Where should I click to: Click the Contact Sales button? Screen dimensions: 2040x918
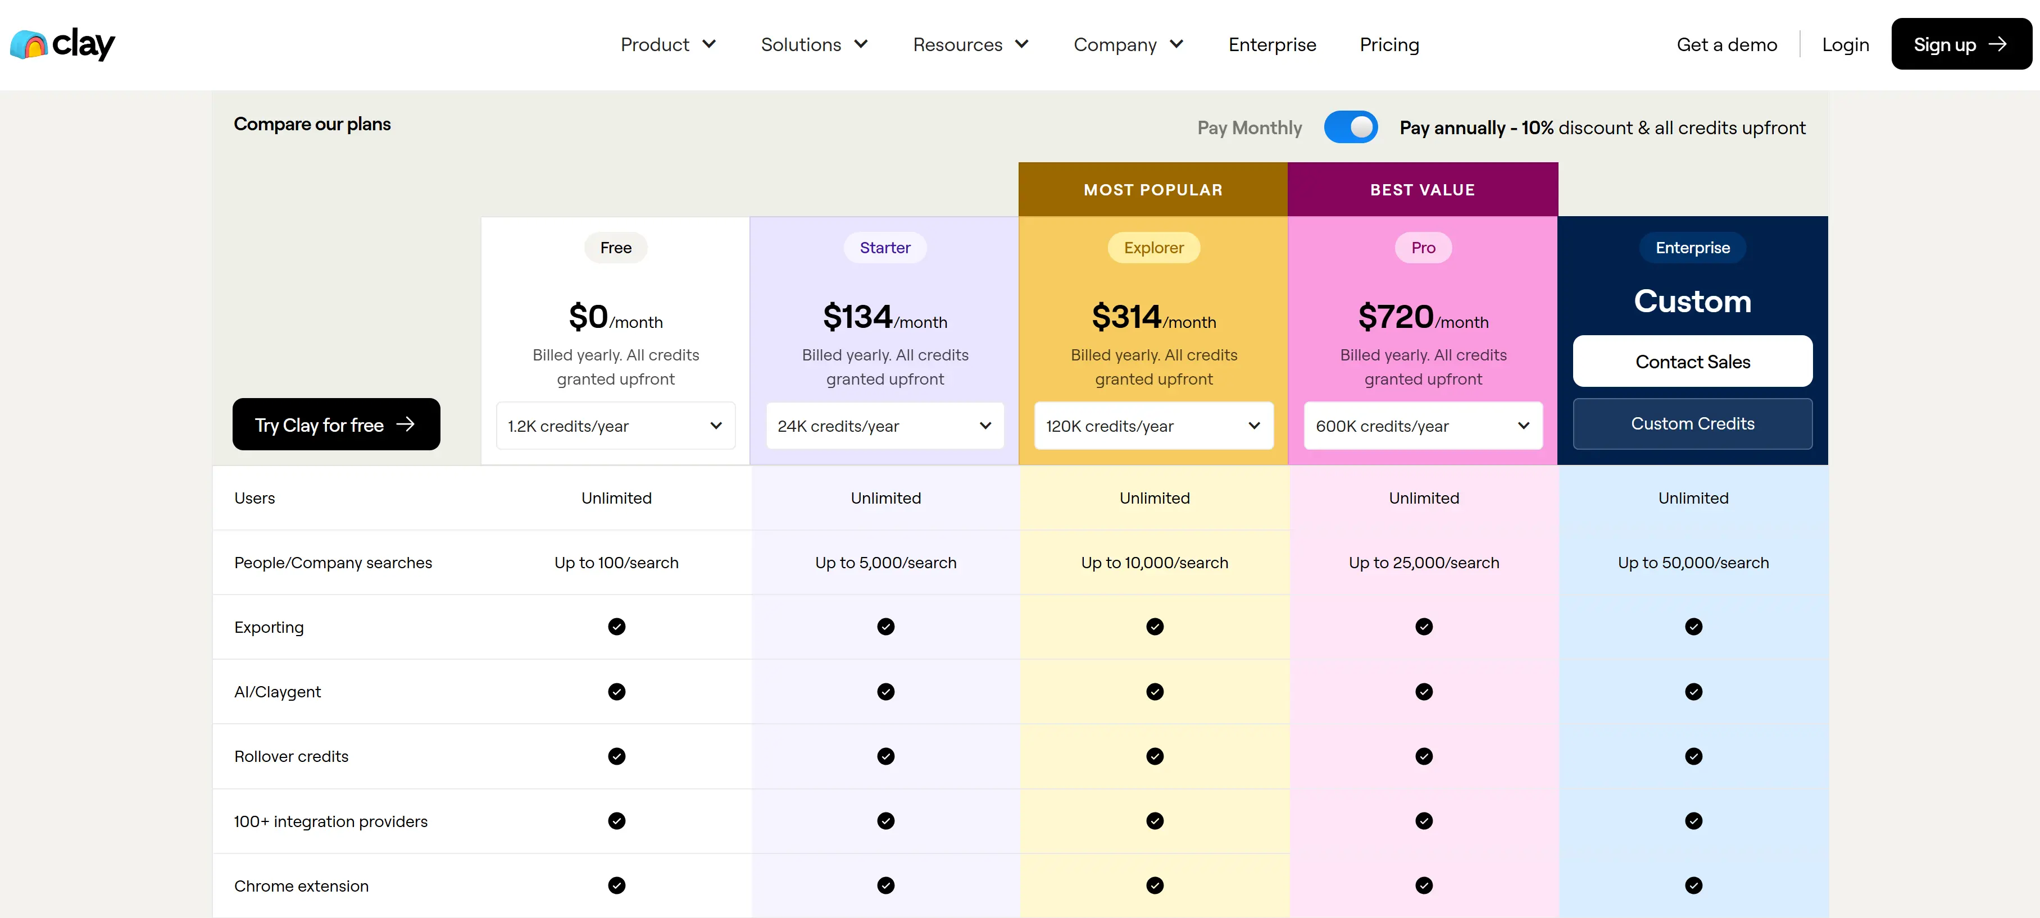(x=1692, y=362)
